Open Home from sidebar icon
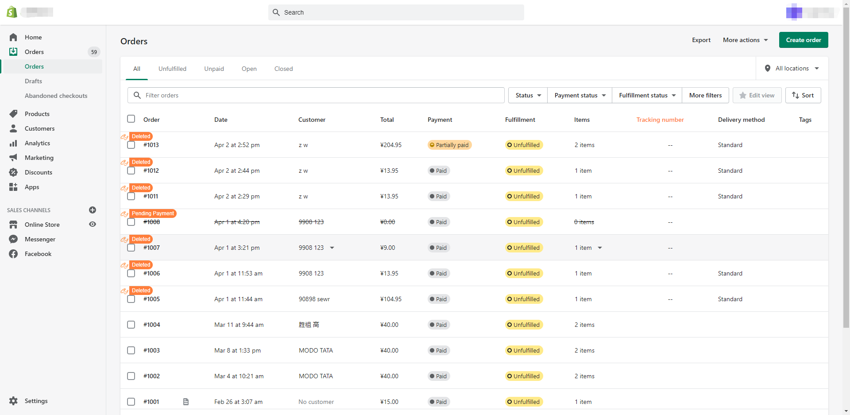Viewport: 850px width, 415px height. pos(13,37)
